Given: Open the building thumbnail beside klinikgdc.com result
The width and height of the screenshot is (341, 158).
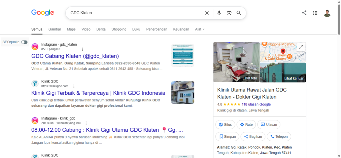Looking at the screenshot, I should (x=183, y=92).
